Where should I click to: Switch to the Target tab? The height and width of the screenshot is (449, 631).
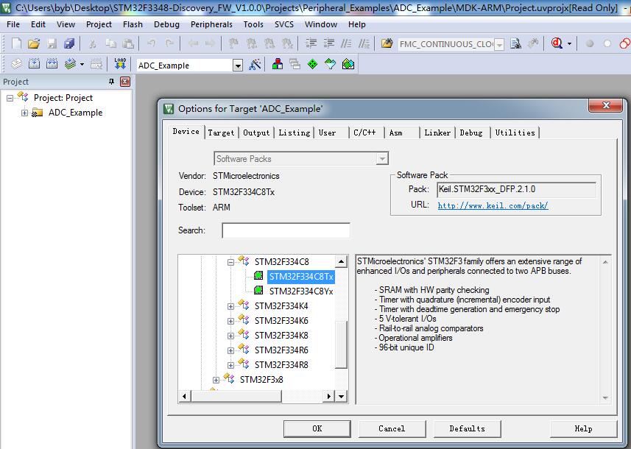[221, 132]
